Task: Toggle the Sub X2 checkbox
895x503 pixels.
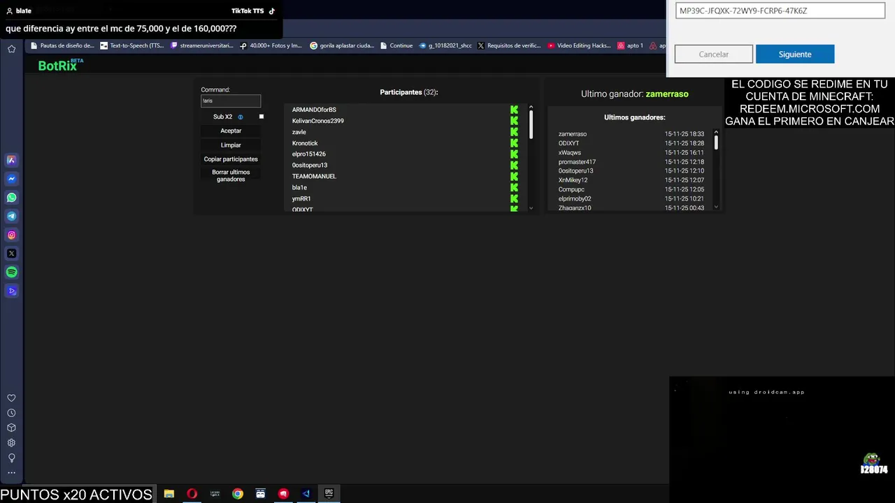Action: click(x=262, y=117)
